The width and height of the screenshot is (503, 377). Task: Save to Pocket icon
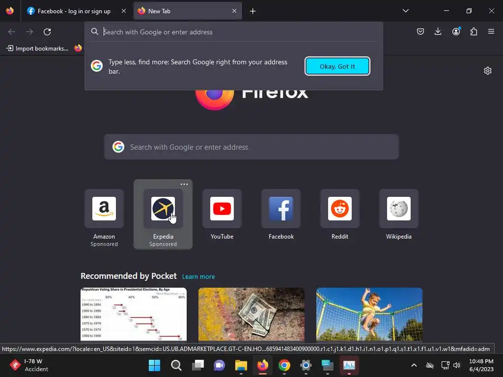coord(420,31)
